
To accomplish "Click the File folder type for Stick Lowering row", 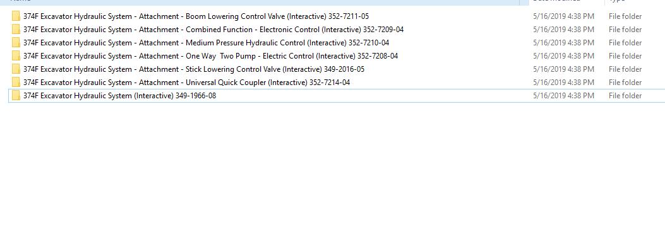I will tap(625, 69).
